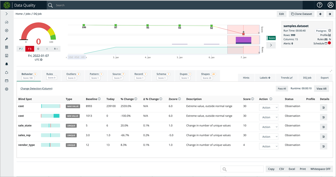
Task: Switch to the Outliers tab
Action: click(73, 76)
